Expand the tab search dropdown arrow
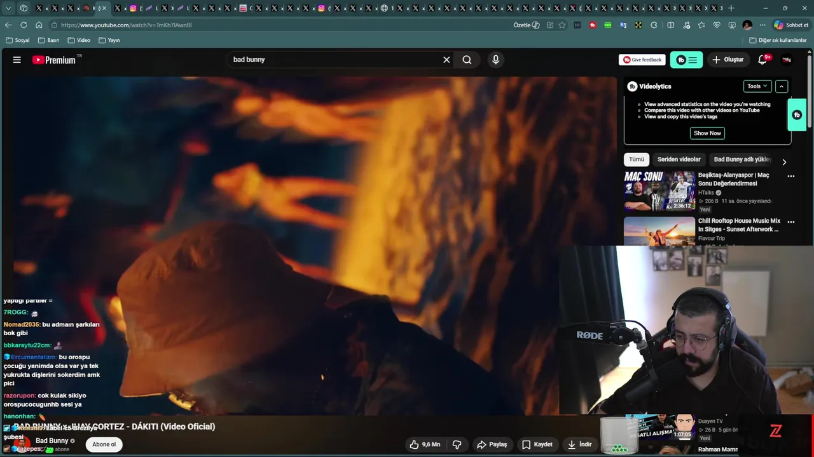814x457 pixels. click(x=8, y=8)
